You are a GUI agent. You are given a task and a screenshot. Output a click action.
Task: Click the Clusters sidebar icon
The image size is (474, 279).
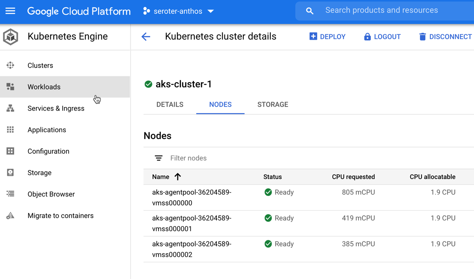[x=10, y=65]
